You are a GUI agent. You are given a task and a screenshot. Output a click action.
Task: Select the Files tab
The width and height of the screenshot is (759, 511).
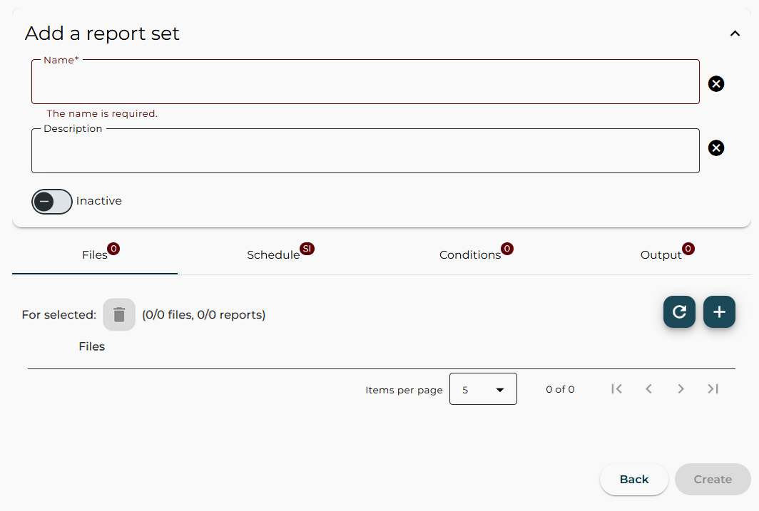click(94, 254)
